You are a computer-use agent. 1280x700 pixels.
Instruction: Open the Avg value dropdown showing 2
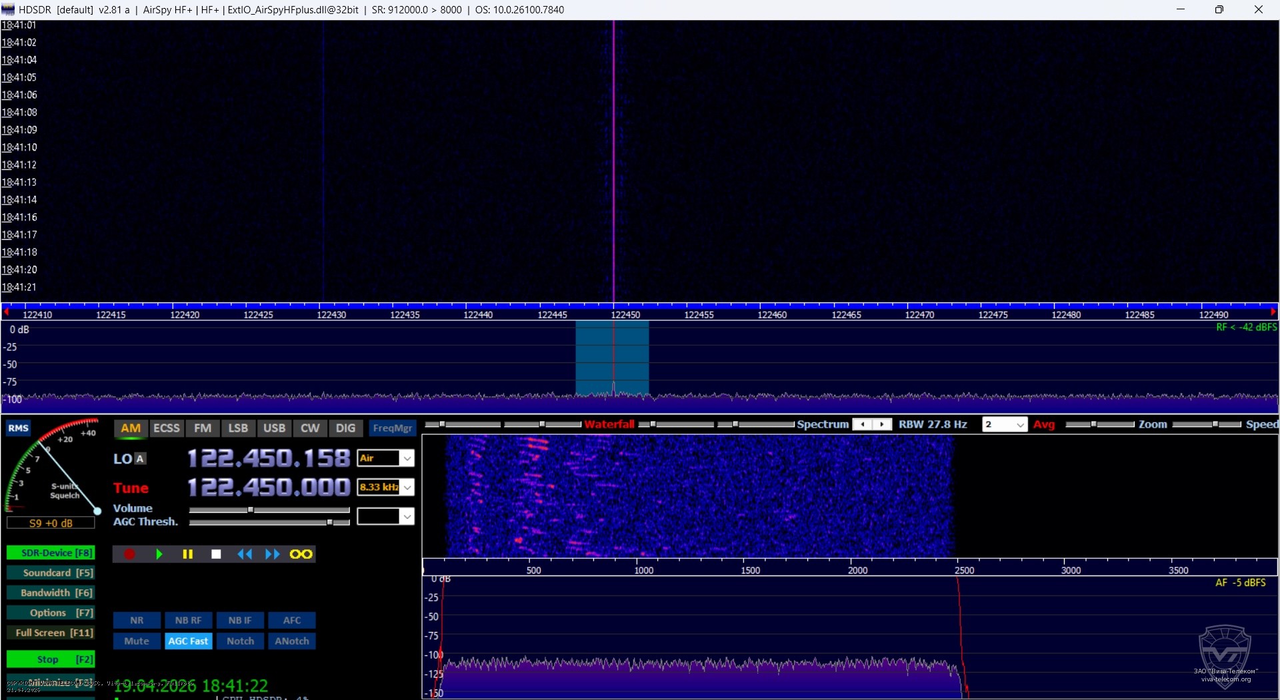tap(1005, 424)
